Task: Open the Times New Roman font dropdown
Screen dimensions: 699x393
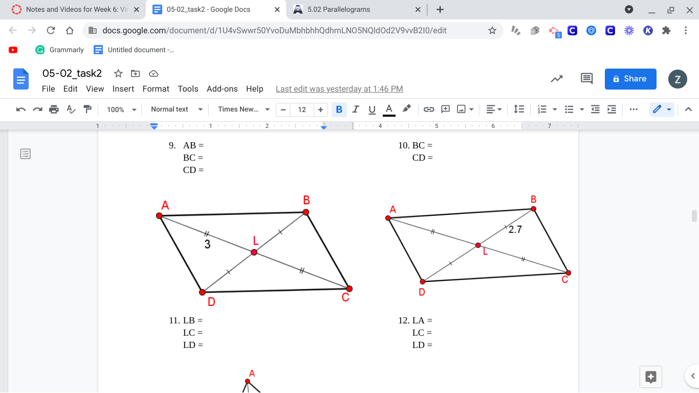Action: coord(244,109)
